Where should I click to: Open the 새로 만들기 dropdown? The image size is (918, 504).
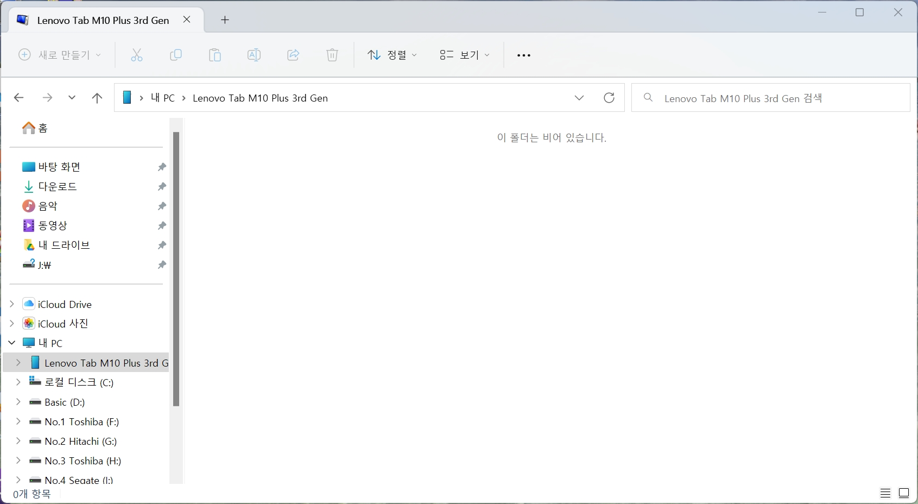tap(60, 55)
